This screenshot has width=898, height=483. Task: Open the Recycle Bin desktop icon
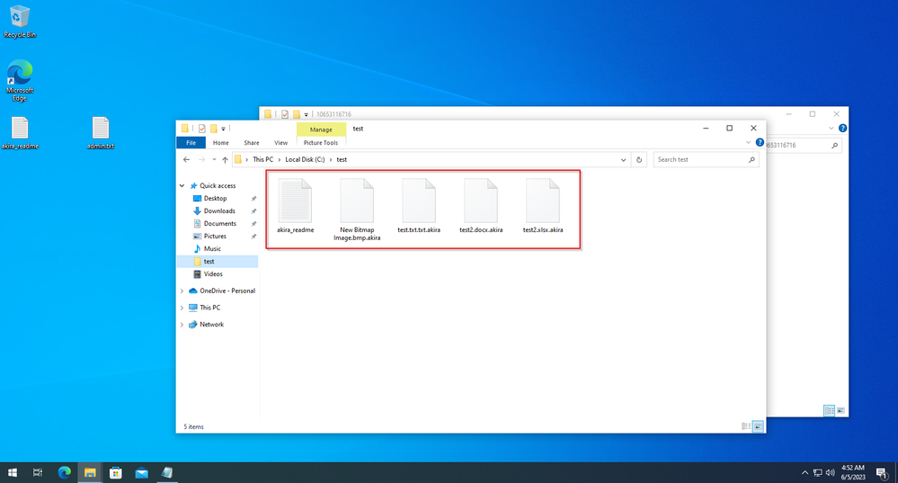coord(20,22)
